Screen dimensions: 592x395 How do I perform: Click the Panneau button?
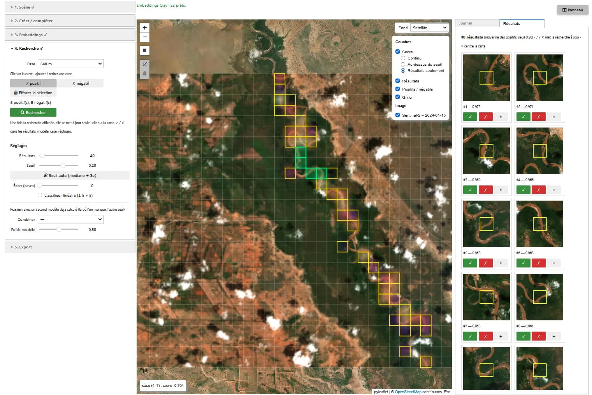(x=573, y=10)
